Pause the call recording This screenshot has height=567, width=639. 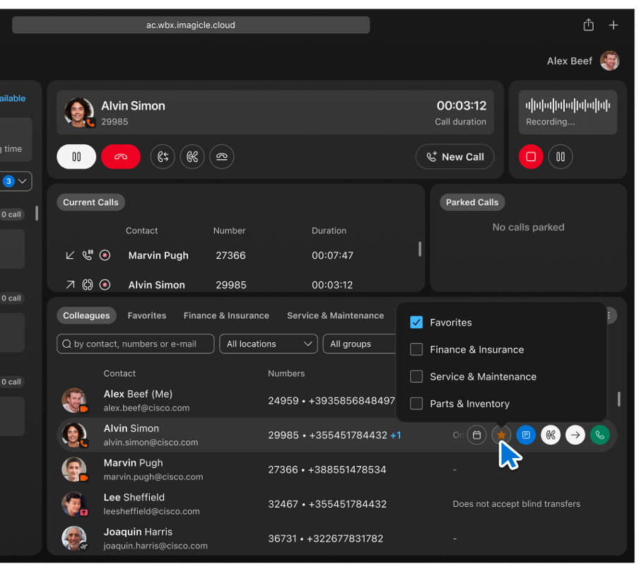[560, 156]
